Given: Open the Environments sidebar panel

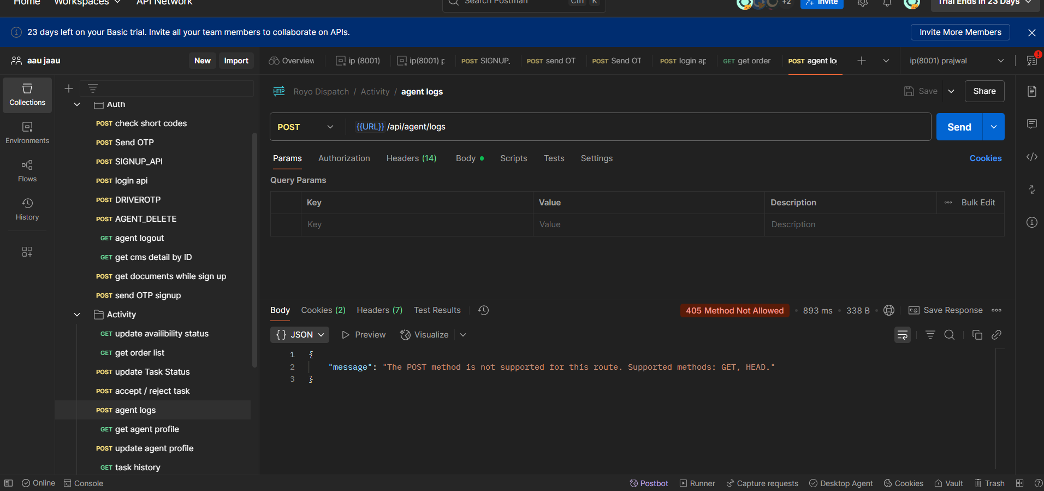Looking at the screenshot, I should [x=27, y=133].
